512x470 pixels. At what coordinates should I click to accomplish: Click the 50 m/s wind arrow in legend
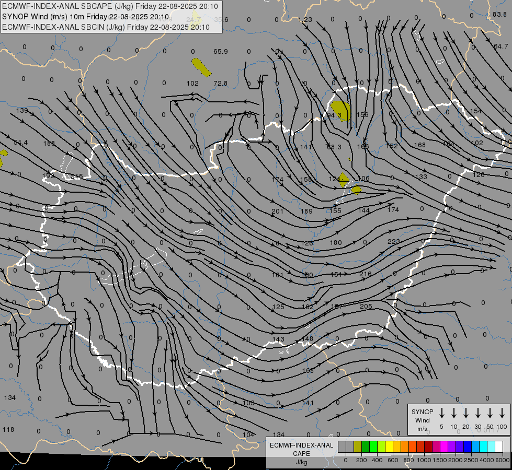point(490,413)
